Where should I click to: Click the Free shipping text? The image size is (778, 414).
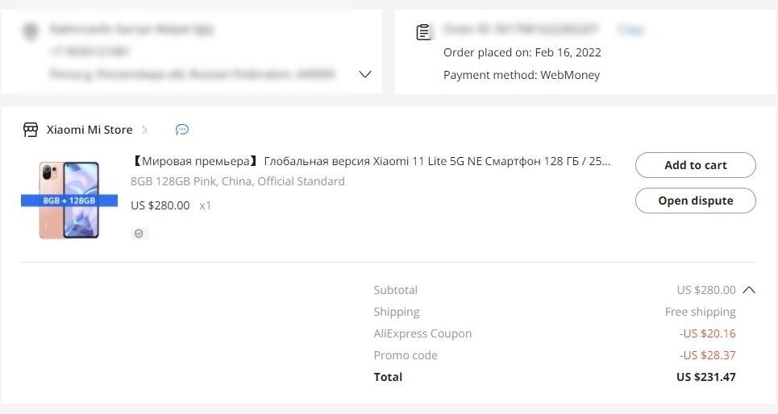(x=700, y=312)
